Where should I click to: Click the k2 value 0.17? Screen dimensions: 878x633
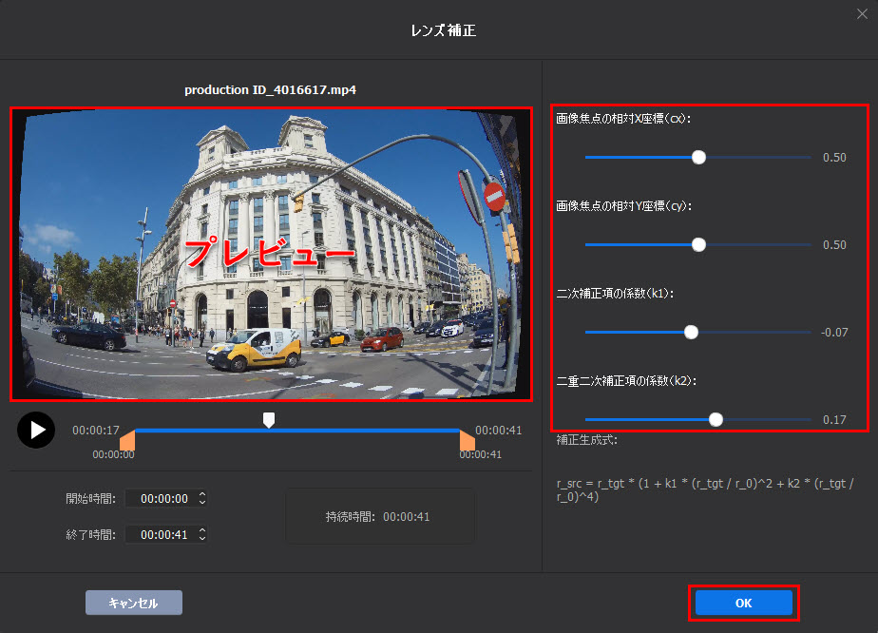coord(834,419)
